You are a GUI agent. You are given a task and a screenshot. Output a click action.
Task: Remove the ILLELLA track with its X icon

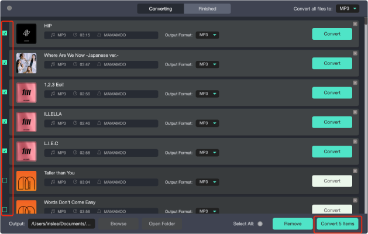click(x=355, y=112)
